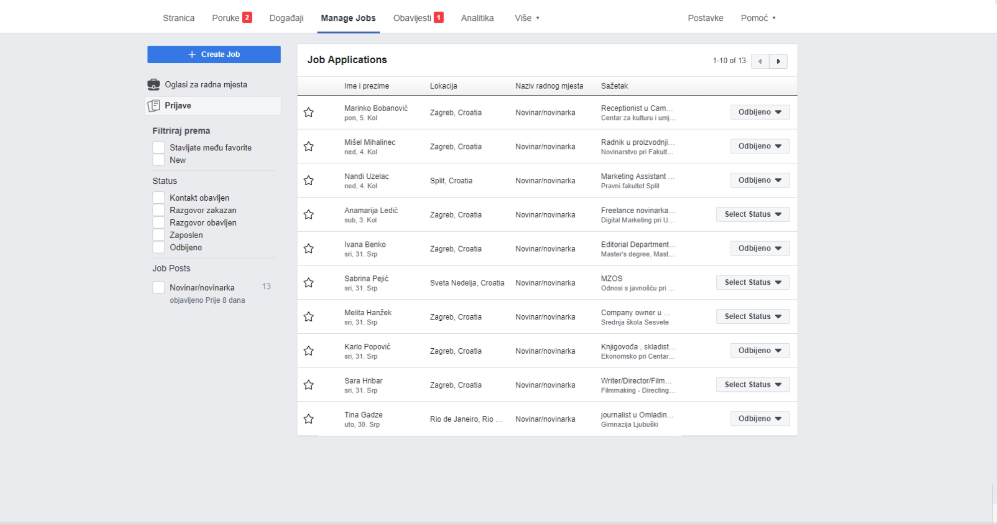This screenshot has height=524, width=997.
Task: Click the briefcase icon for job listings
Action: [154, 85]
